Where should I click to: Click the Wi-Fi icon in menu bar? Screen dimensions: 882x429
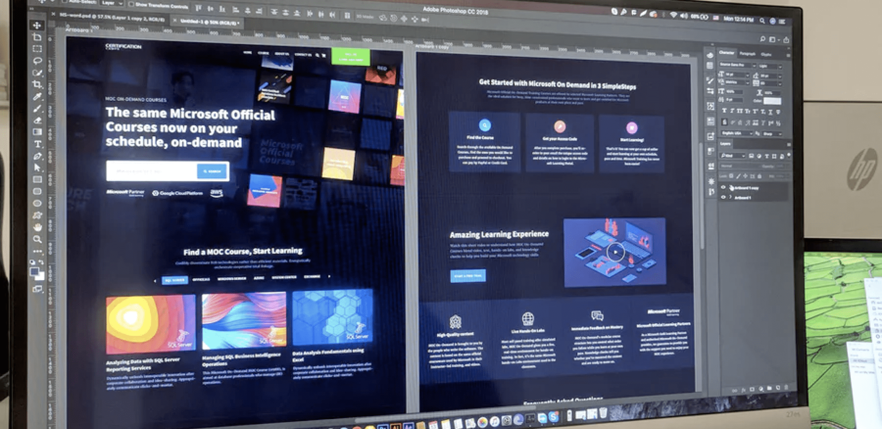point(673,15)
